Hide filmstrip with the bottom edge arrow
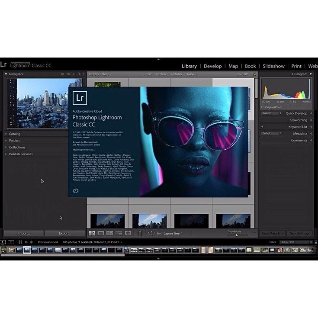This screenshot has height=318, width=318. [x=158, y=259]
